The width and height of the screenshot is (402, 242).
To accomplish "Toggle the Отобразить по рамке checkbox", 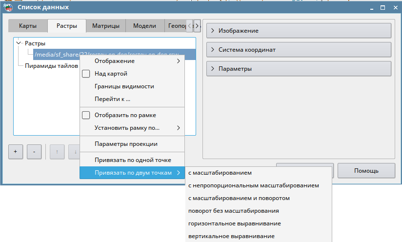I will click(x=86, y=115).
